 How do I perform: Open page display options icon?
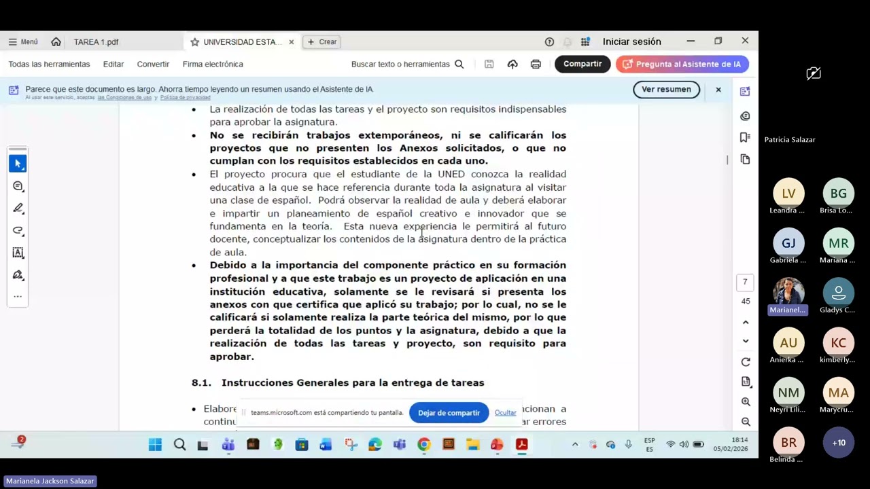(746, 382)
